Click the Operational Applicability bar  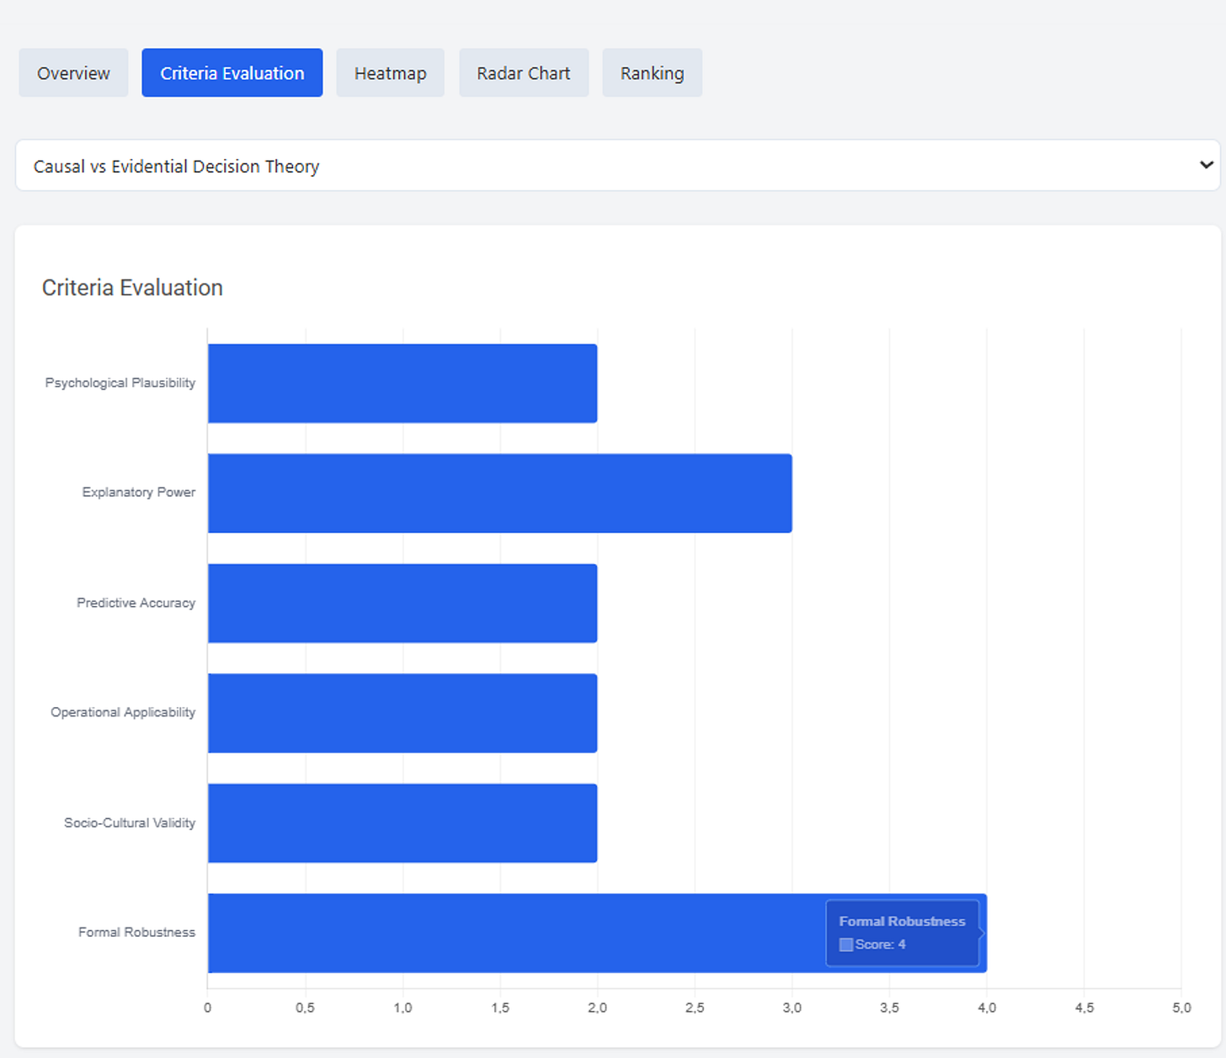(x=402, y=713)
